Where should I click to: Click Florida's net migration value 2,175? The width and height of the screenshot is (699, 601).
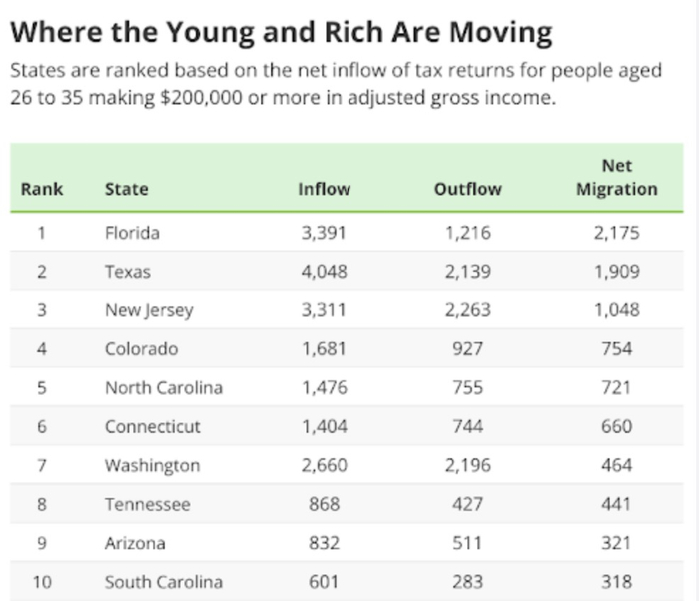pyautogui.click(x=616, y=233)
